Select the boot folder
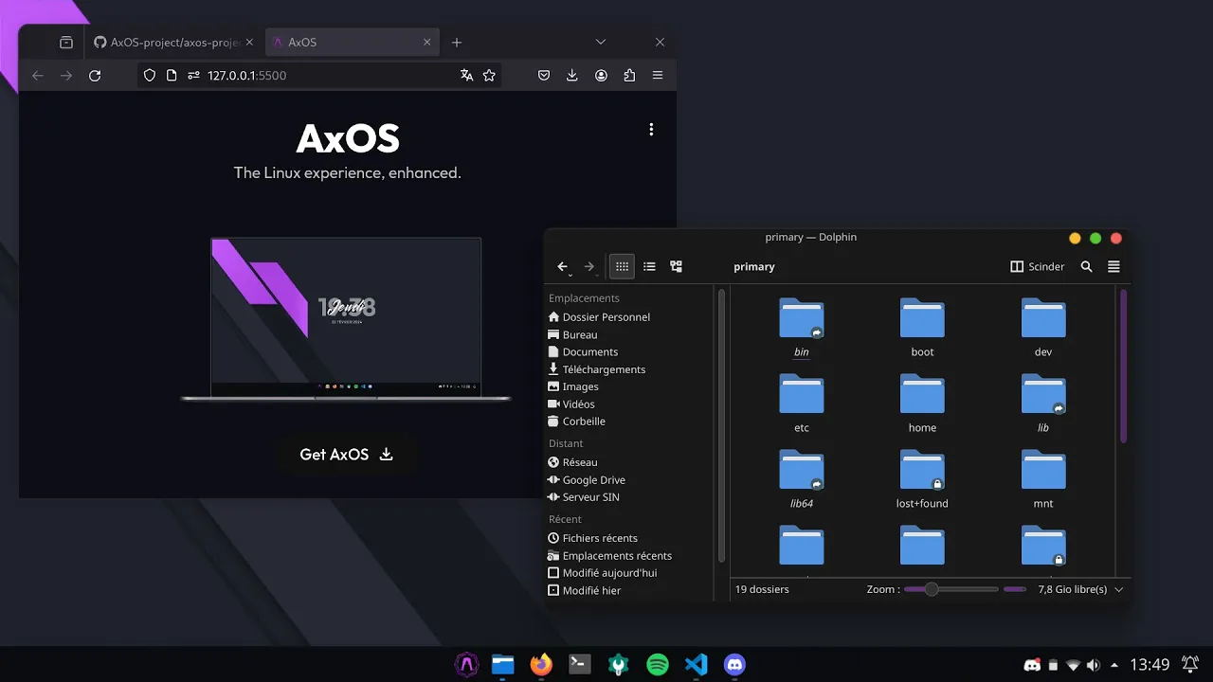 pos(922,328)
